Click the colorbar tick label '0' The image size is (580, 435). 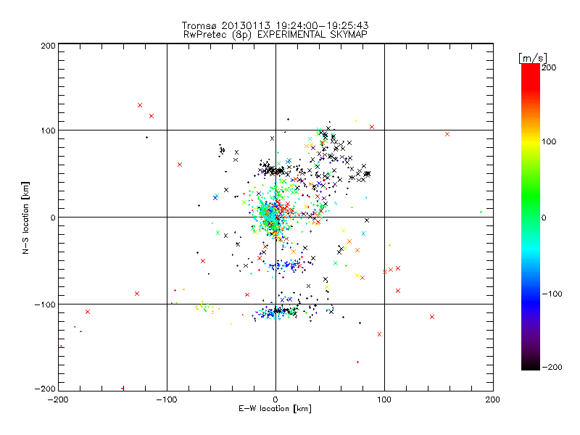tap(544, 217)
